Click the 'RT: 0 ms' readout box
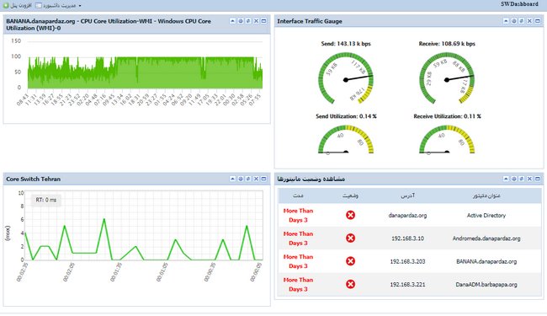Viewport: 547px width, 316px height. (46, 200)
